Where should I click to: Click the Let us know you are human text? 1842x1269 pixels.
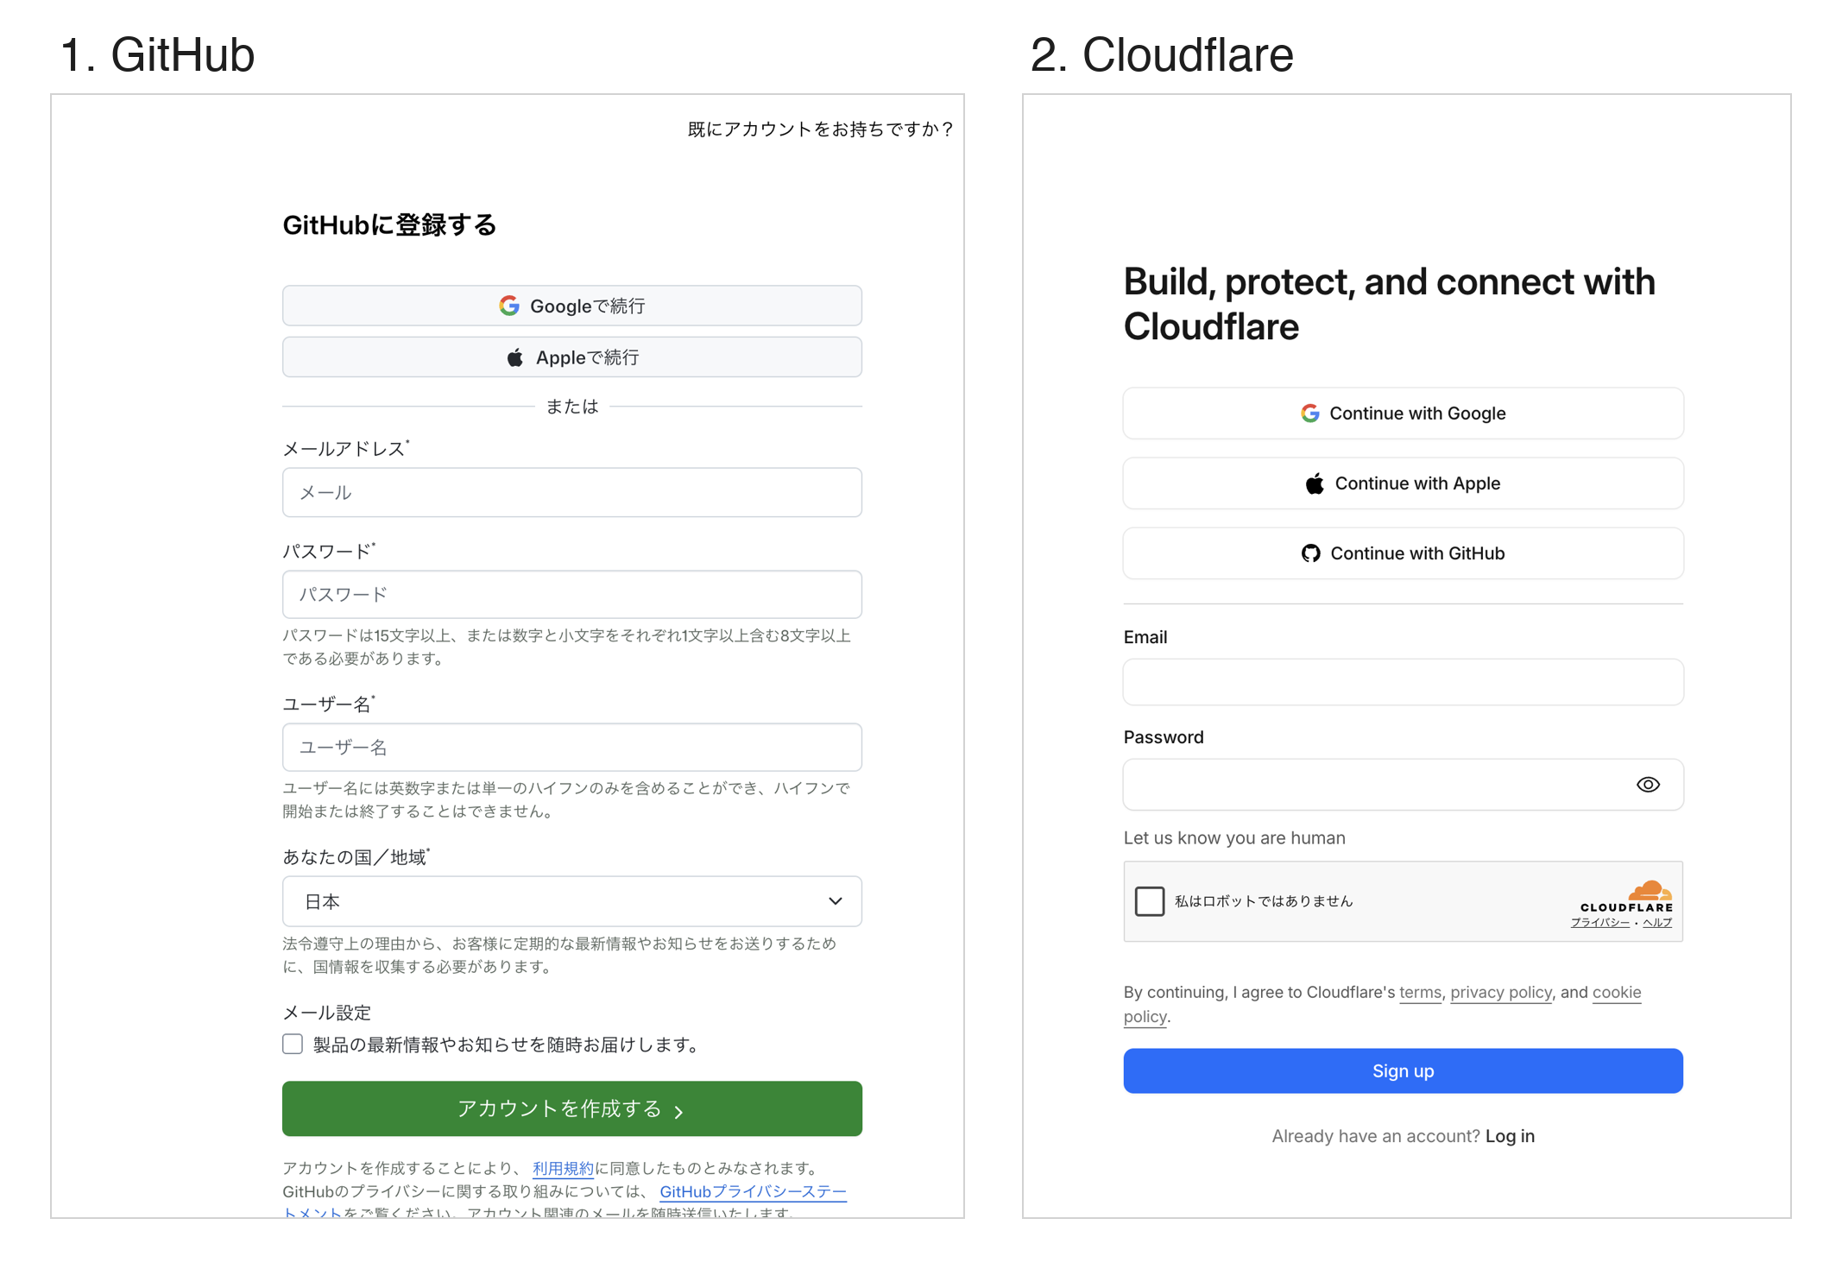click(1234, 838)
